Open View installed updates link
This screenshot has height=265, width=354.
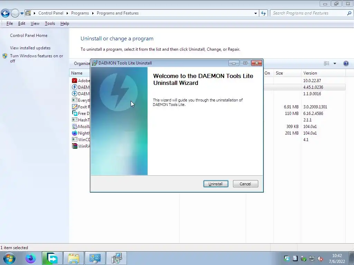coord(30,48)
